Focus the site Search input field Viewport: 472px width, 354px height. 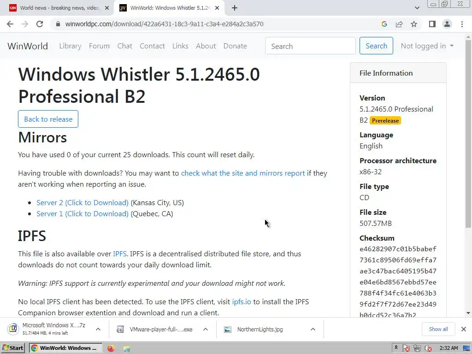[310, 46]
